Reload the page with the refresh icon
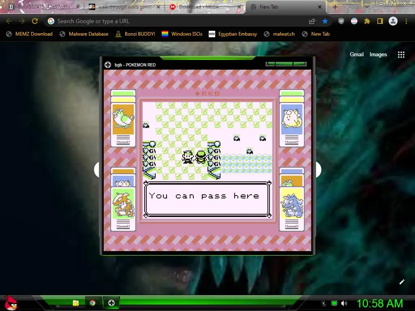 click(35, 21)
